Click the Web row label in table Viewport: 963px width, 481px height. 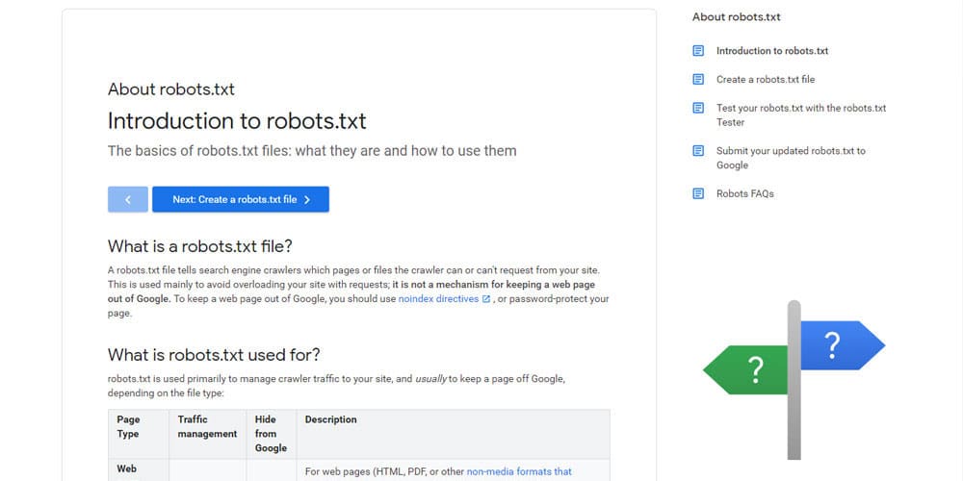pyautogui.click(x=126, y=469)
